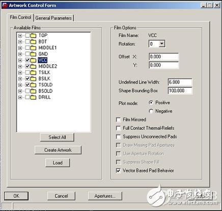This screenshot has height=211, width=222.
Task: Open the Film Control tab
Action: point(20,17)
